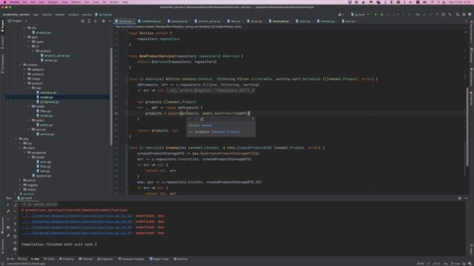Expand the currency folder
The image size is (474, 266).
(24, 74)
